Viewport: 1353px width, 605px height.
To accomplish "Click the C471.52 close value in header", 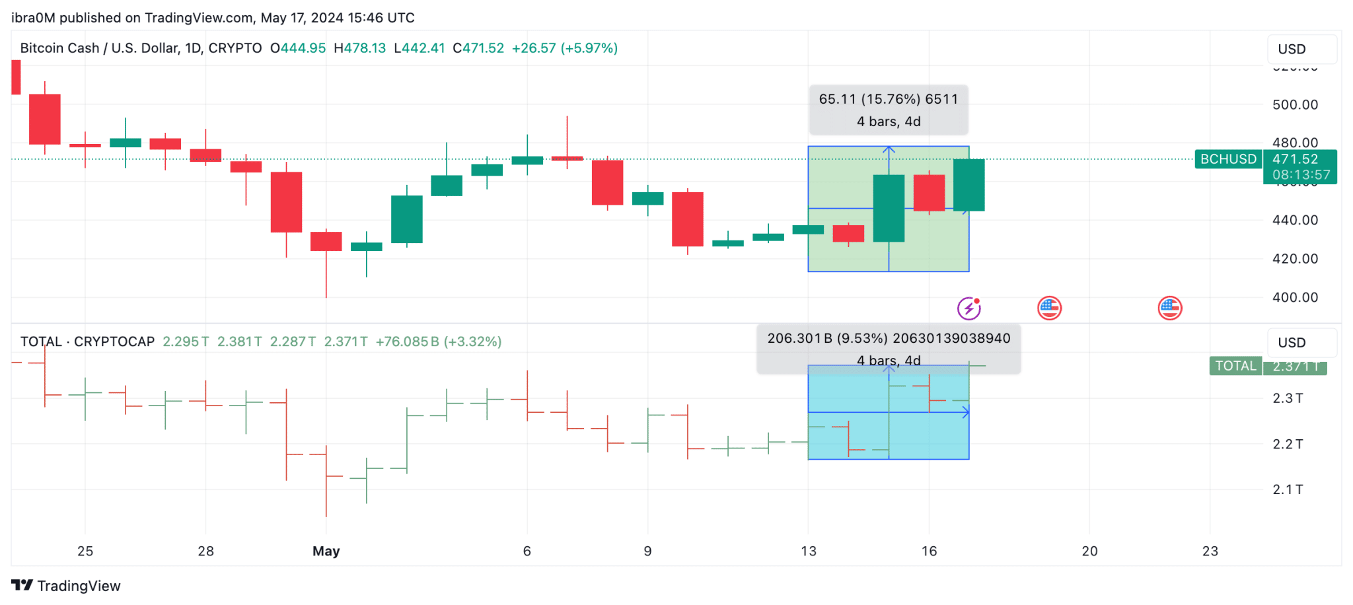I will [478, 48].
